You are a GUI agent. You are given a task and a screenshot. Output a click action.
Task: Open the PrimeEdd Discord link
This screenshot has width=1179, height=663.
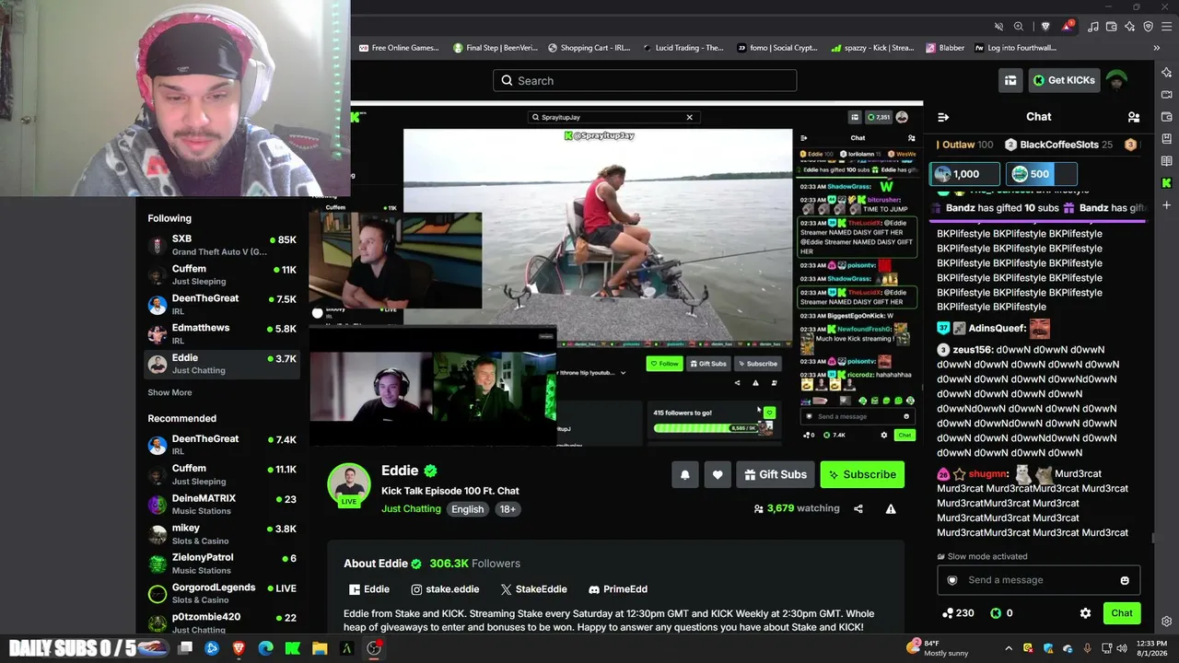618,589
